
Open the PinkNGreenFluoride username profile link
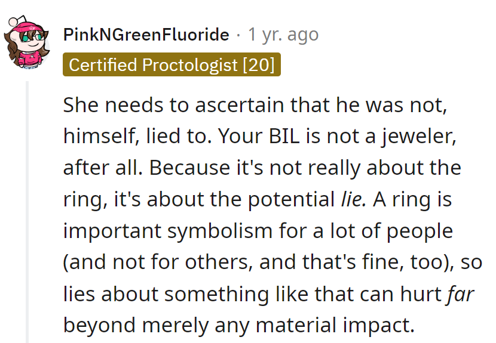click(x=146, y=35)
